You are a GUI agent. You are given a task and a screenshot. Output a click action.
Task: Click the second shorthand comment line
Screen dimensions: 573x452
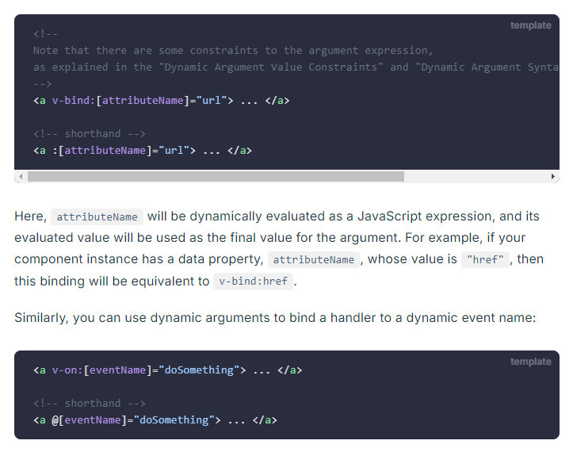(x=90, y=404)
